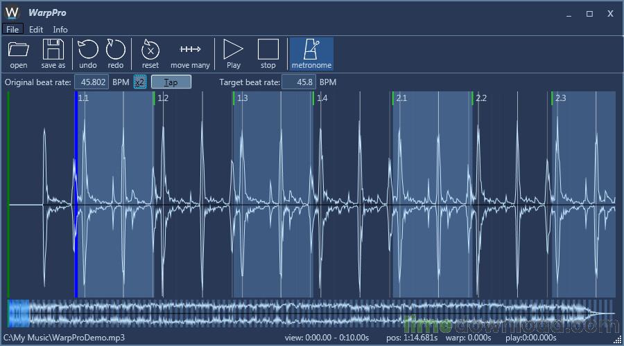Open the File menu

point(12,30)
